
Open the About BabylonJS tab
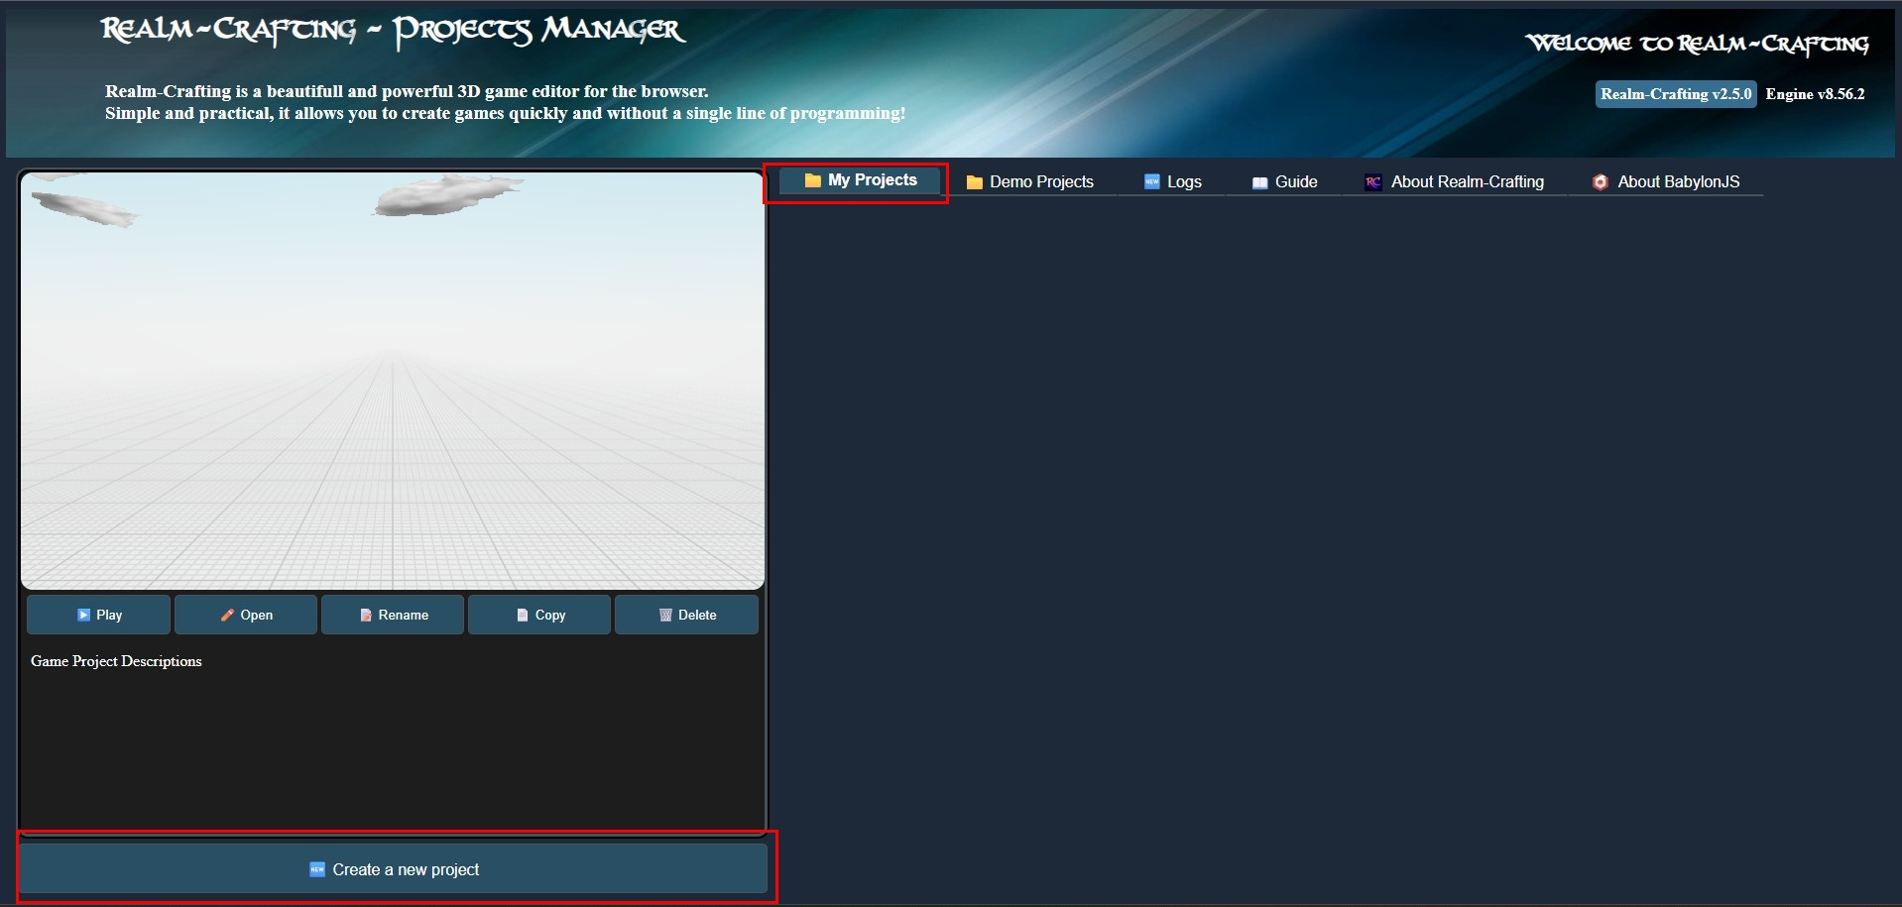click(1666, 181)
